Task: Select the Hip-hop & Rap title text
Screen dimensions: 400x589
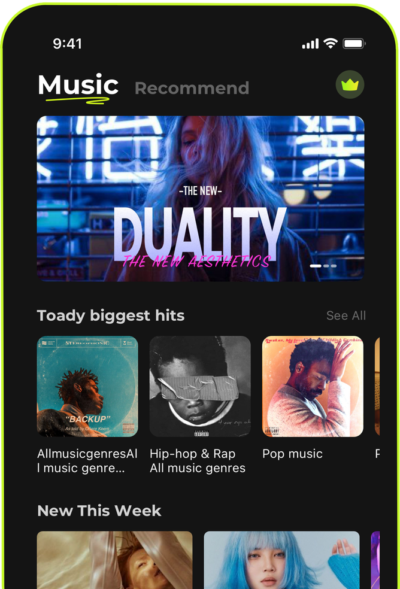Action: coord(192,454)
